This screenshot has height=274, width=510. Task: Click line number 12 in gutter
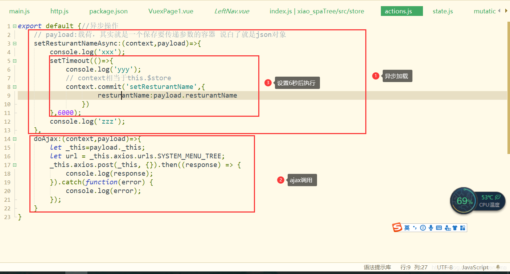coord(7,121)
